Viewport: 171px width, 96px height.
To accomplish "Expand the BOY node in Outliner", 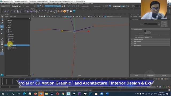I will tap(7, 27).
